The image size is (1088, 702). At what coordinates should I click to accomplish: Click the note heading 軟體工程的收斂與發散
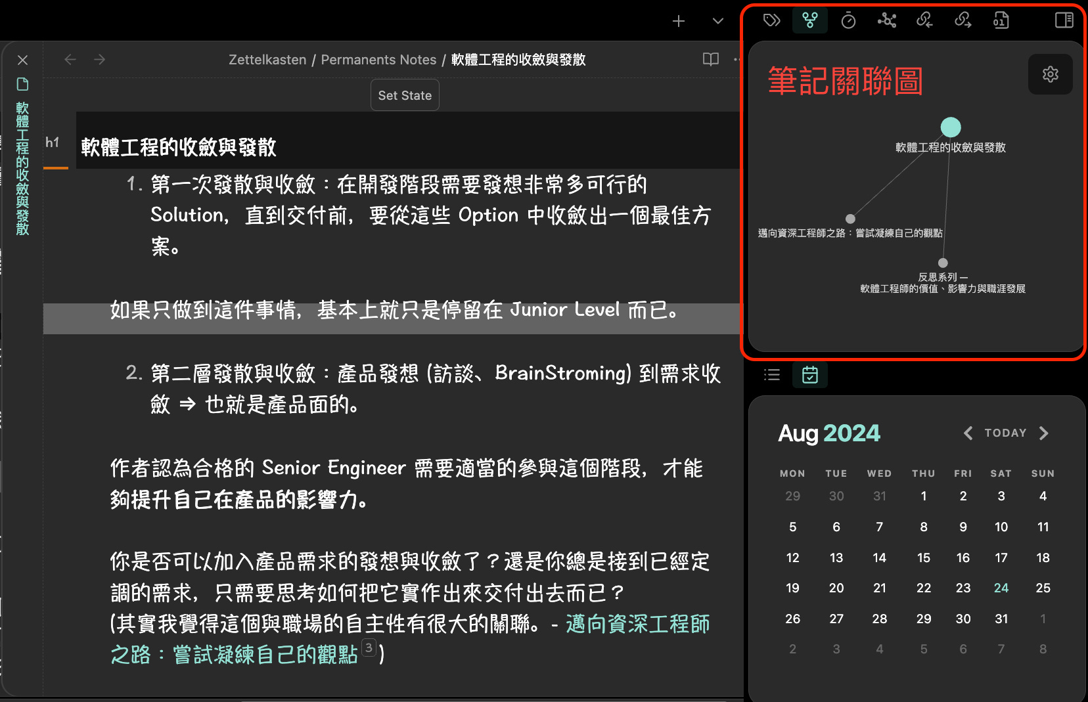pyautogui.click(x=179, y=147)
